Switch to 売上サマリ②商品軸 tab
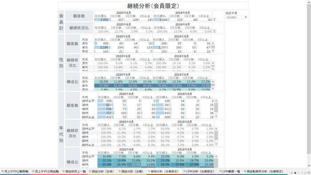The image size is (311, 175). click(45, 171)
